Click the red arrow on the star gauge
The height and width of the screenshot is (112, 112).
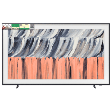[4, 27]
